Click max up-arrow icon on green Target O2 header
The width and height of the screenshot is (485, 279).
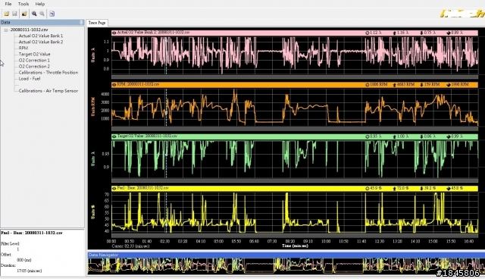[x=394, y=136]
